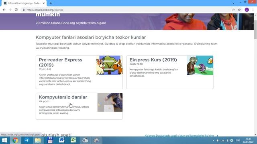Expand the tab search chevron
Viewport: 257px width, 144px height.
[233, 3]
